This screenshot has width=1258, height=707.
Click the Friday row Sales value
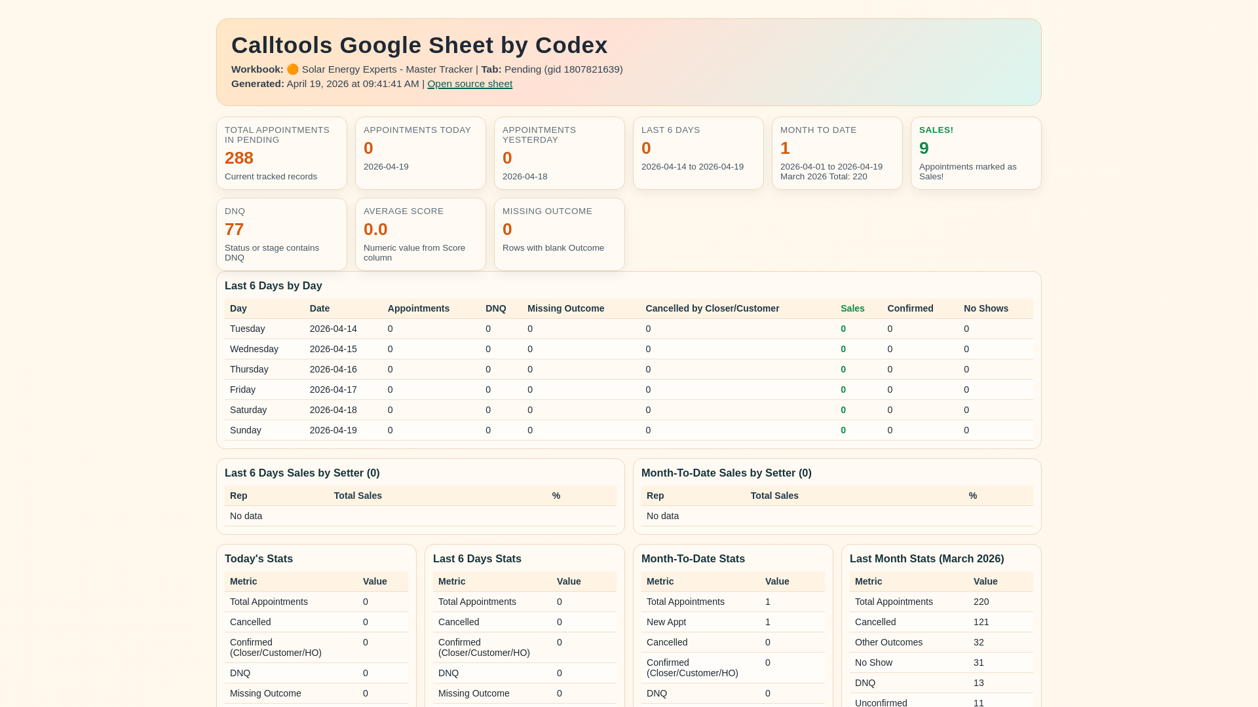pyautogui.click(x=843, y=390)
